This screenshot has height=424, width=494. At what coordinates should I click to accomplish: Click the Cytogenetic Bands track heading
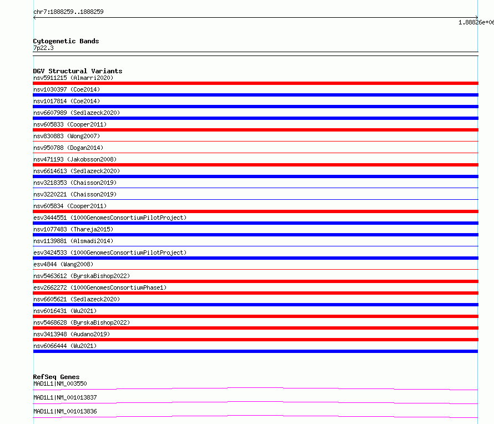pyautogui.click(x=66, y=41)
